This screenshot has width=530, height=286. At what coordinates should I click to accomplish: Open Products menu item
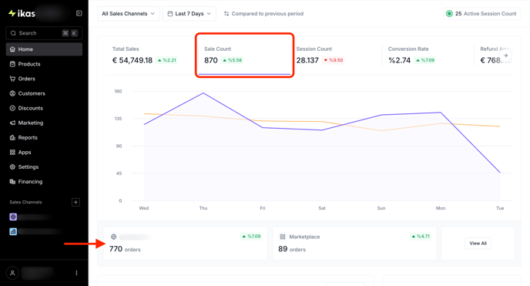[44, 64]
